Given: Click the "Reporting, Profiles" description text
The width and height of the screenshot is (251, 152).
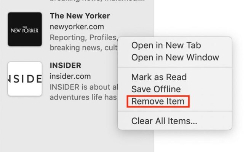Looking at the screenshot, I should click(x=84, y=38).
